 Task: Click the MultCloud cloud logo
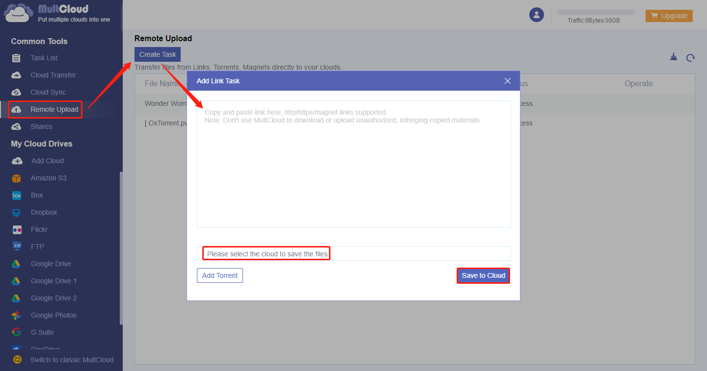tap(19, 14)
